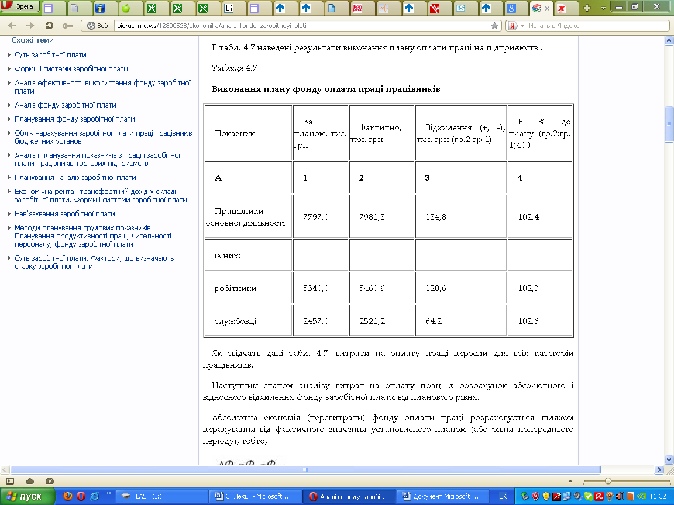Click table cell value 5460,6
This screenshot has height=505, width=674.
[372, 288]
